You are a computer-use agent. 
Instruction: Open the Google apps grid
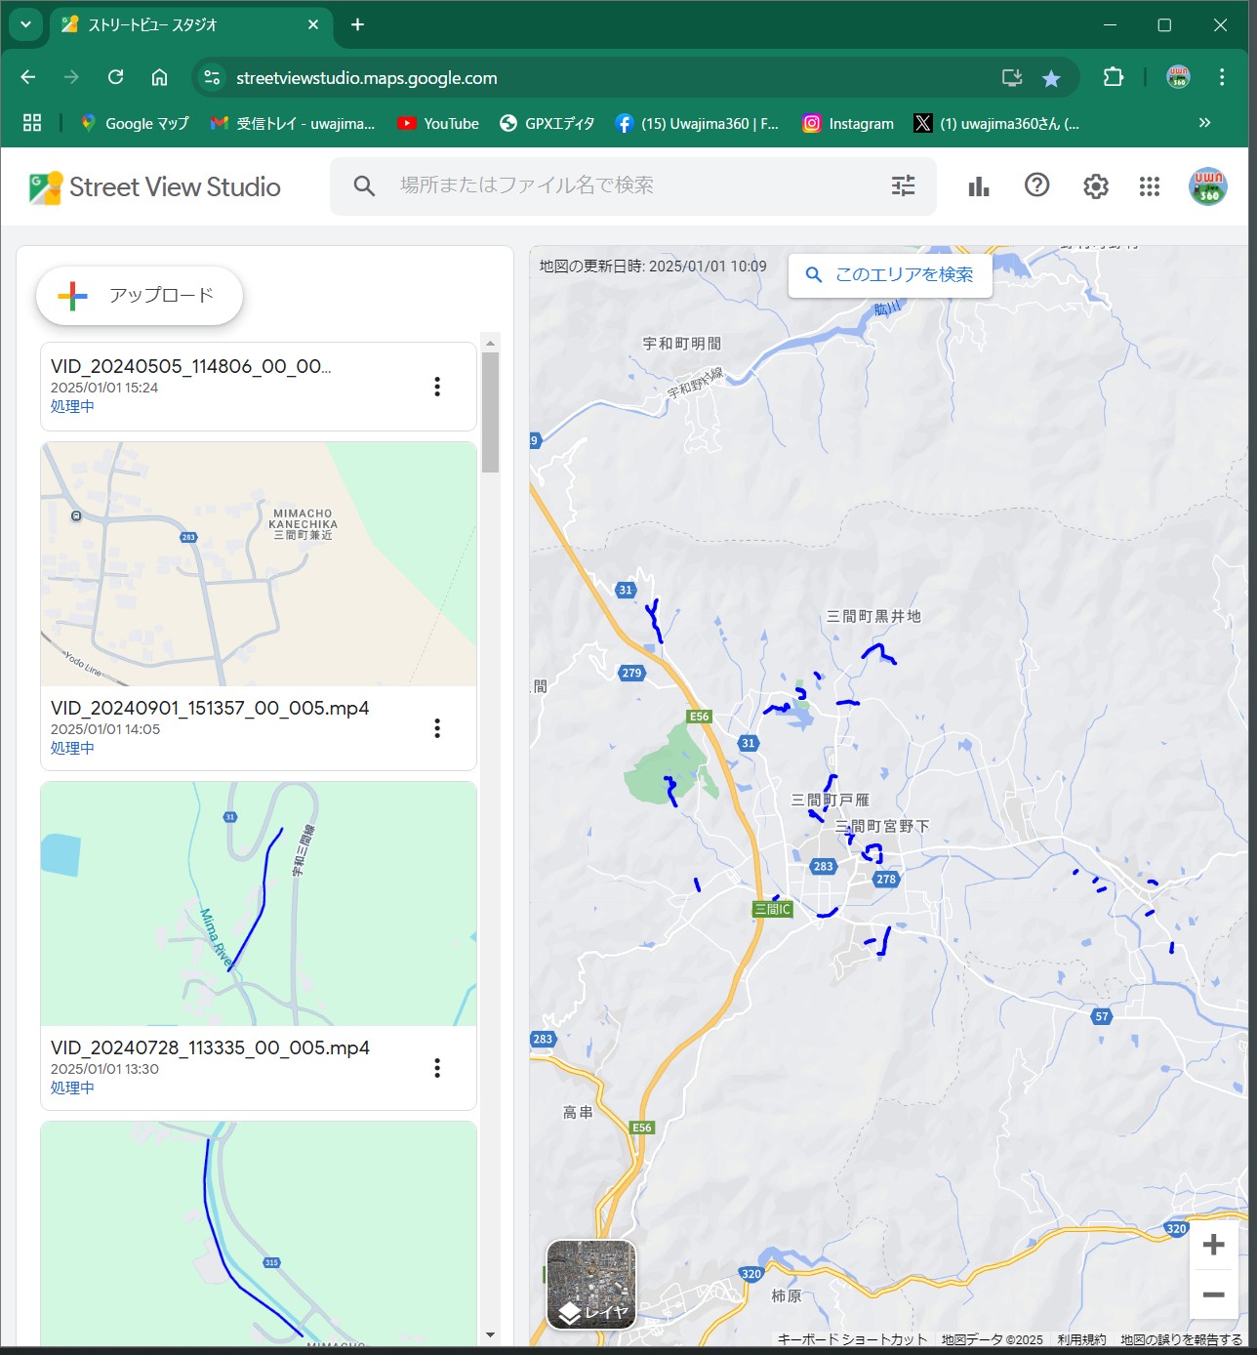coord(1149,185)
